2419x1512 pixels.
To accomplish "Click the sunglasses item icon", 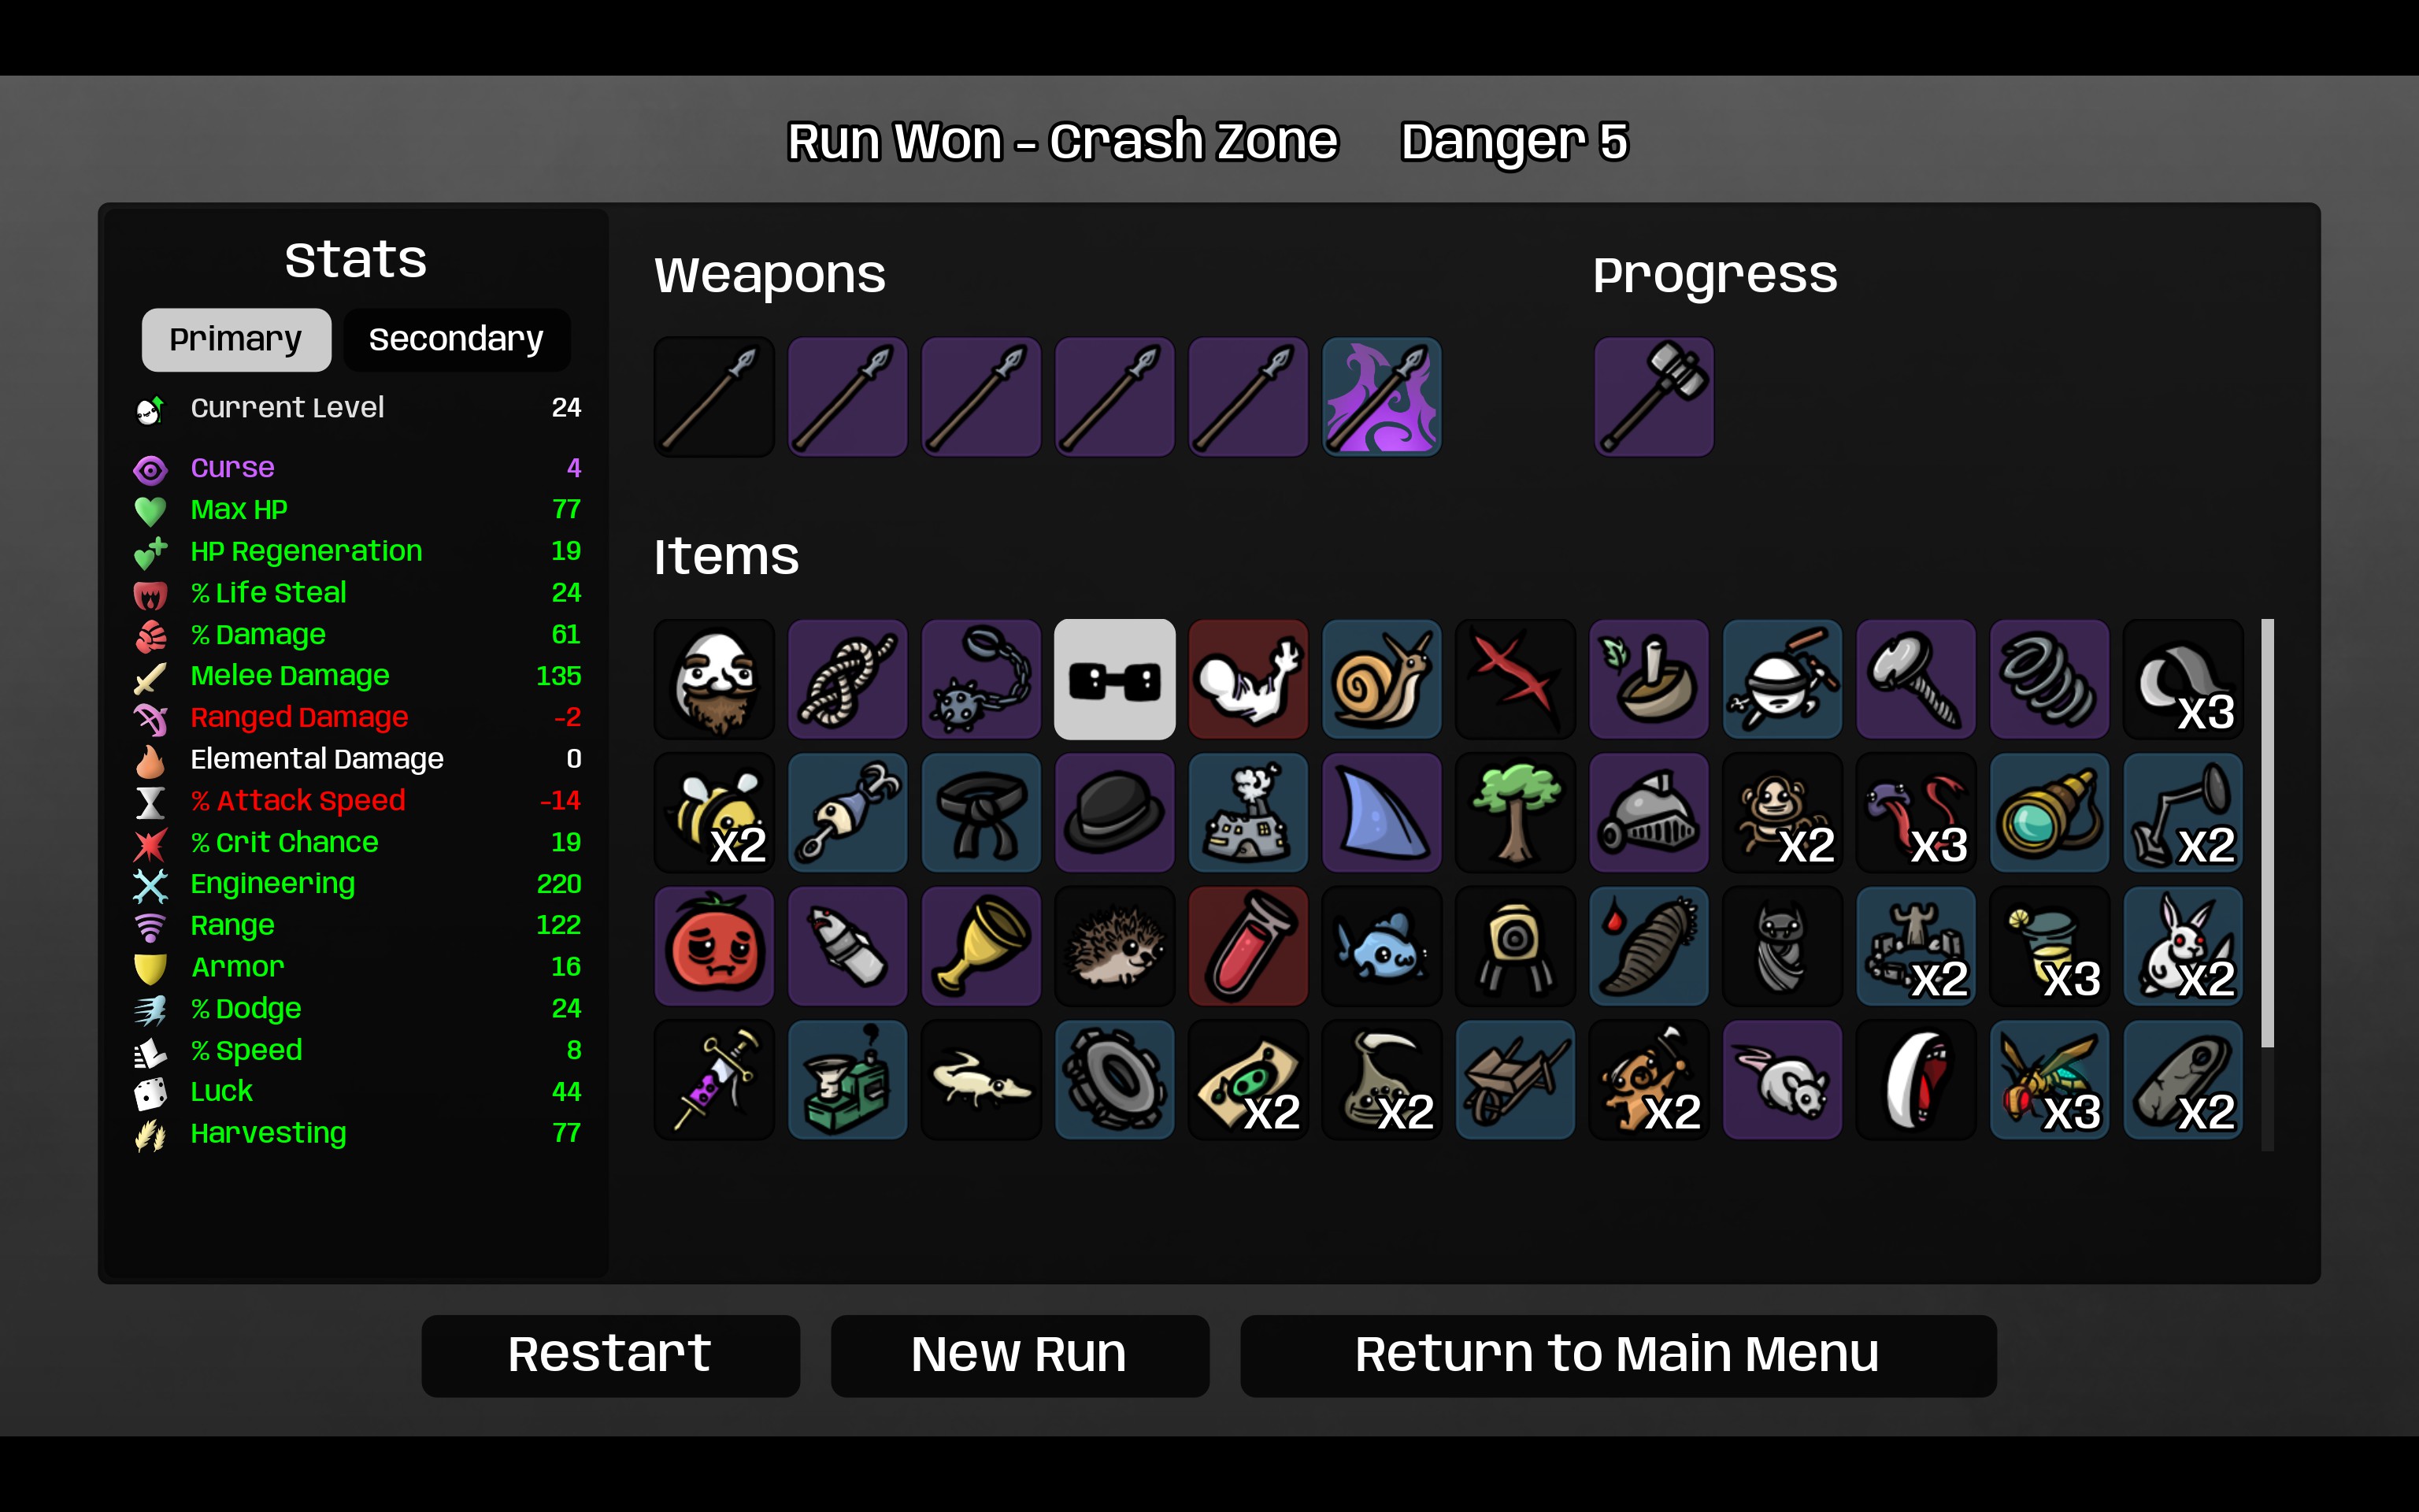I will tap(1114, 679).
